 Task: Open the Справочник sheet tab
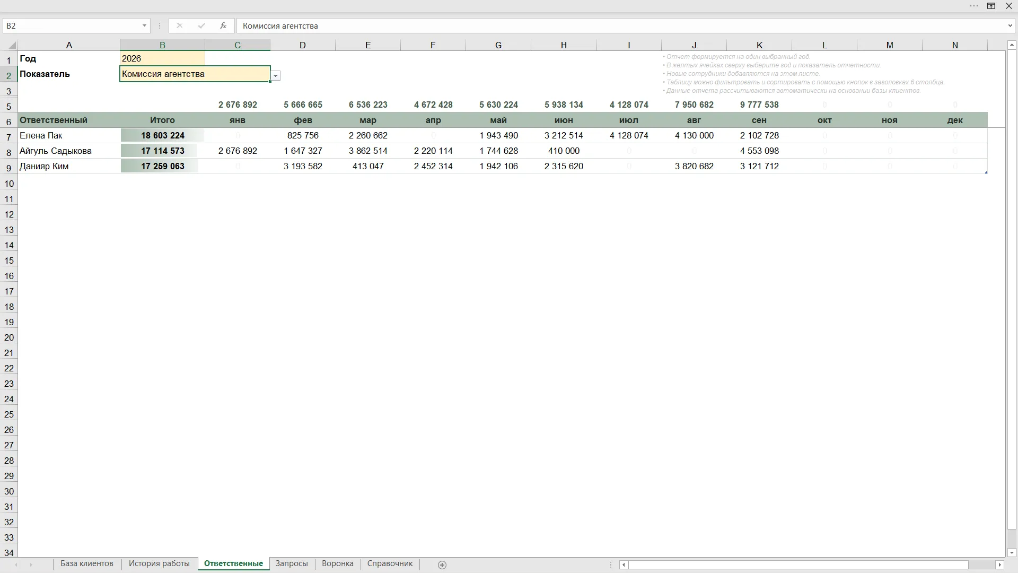390,563
